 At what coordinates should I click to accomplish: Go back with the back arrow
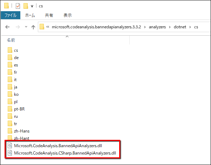[x=7, y=27]
